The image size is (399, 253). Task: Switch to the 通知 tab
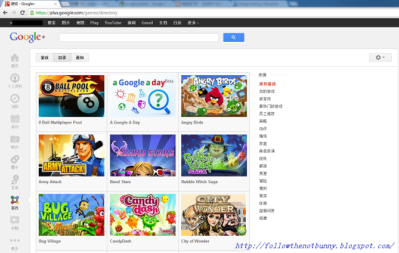click(80, 58)
